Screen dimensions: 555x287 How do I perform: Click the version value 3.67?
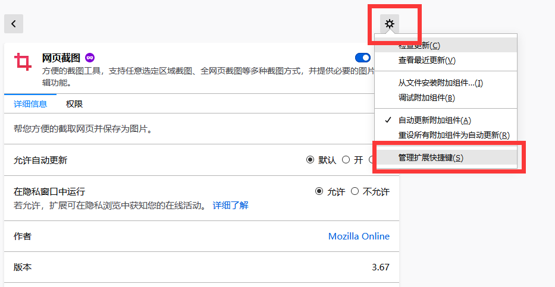(381, 267)
